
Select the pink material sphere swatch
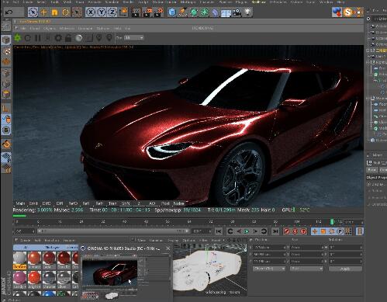point(20,278)
